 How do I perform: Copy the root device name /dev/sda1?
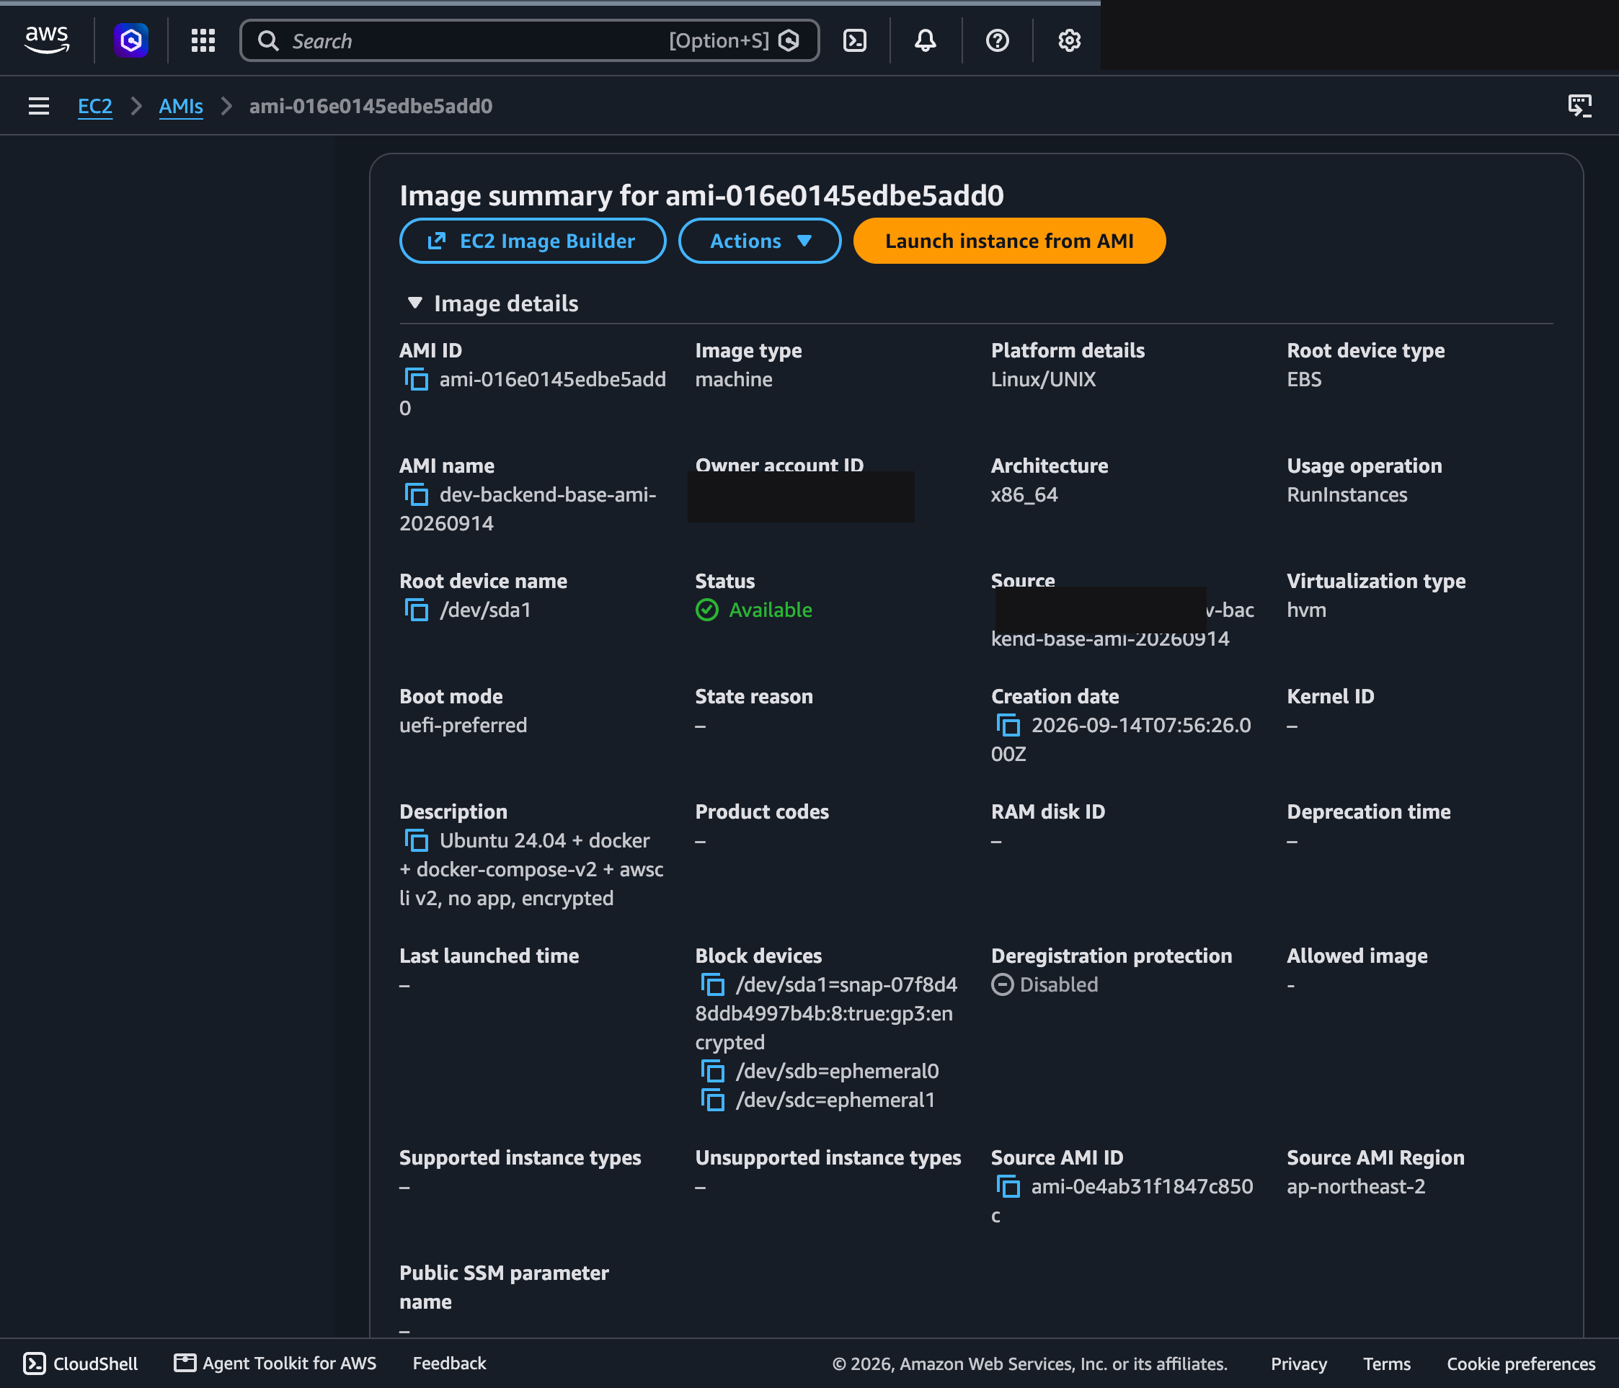coord(417,610)
